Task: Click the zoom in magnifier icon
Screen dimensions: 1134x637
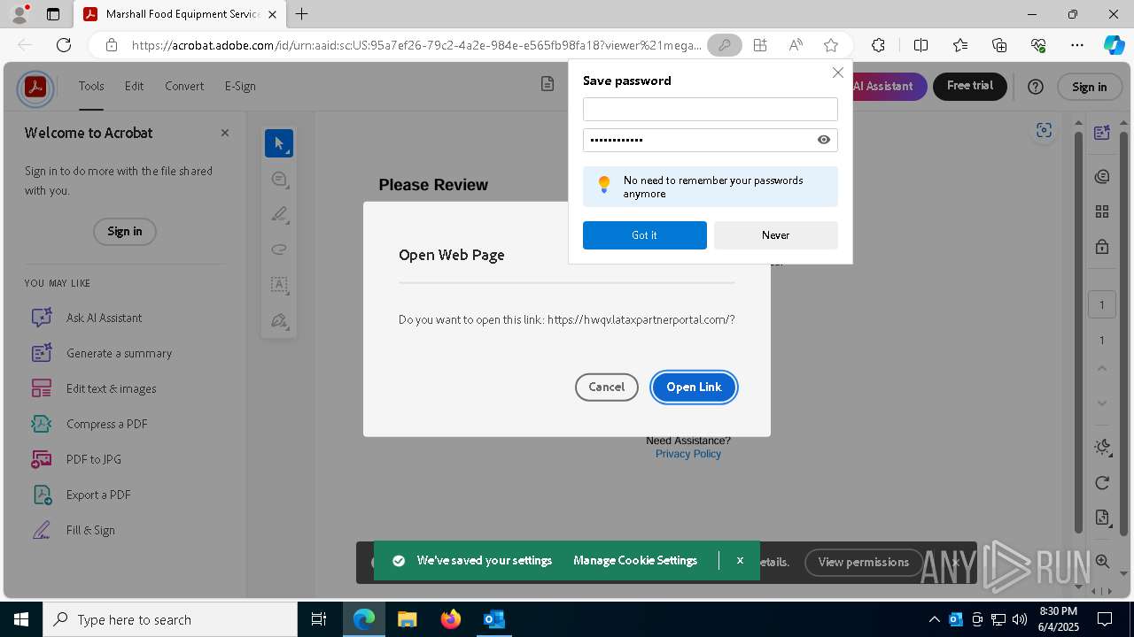Action: coord(1102,561)
